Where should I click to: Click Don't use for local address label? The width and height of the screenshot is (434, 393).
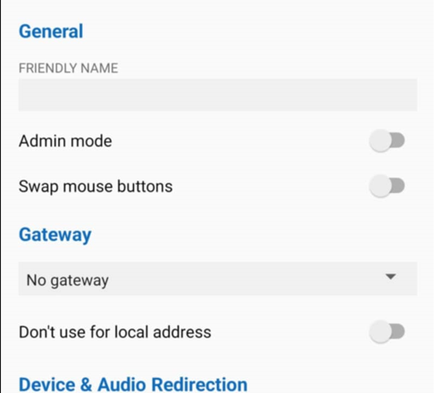click(x=115, y=332)
